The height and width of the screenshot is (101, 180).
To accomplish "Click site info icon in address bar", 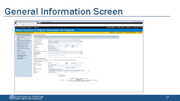I will point(26,25).
